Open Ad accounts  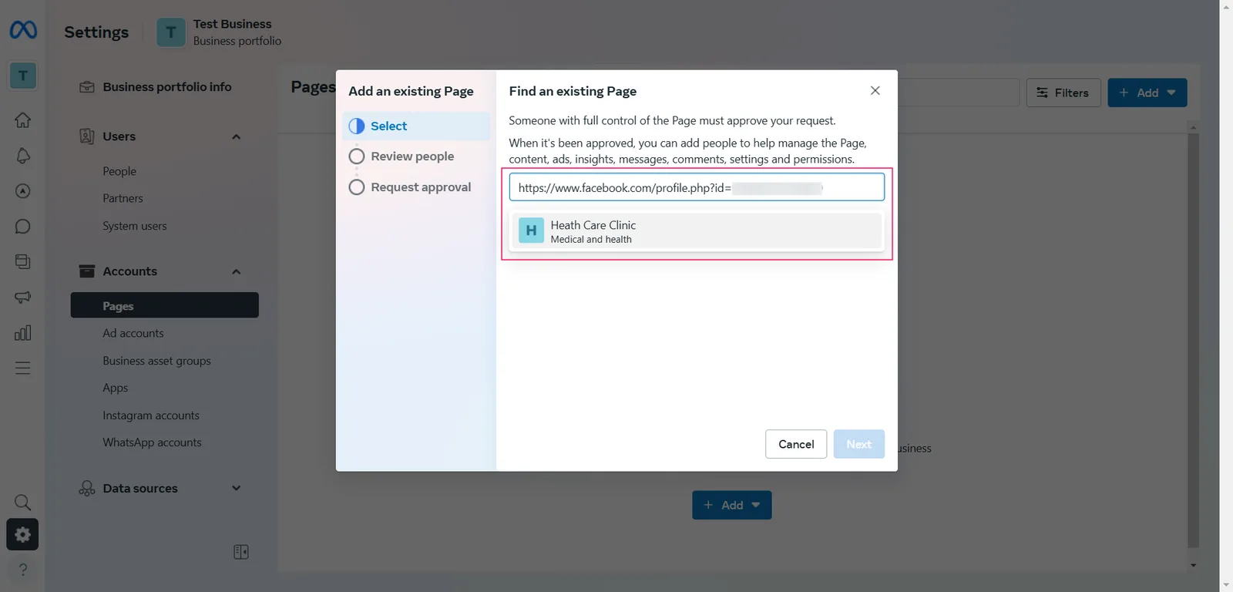coord(133,333)
